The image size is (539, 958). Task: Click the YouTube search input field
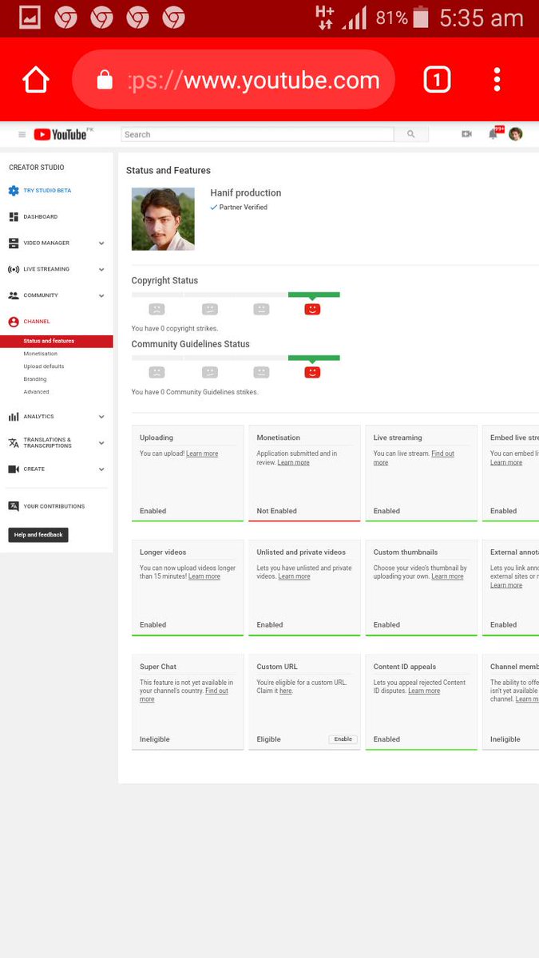coord(257,134)
